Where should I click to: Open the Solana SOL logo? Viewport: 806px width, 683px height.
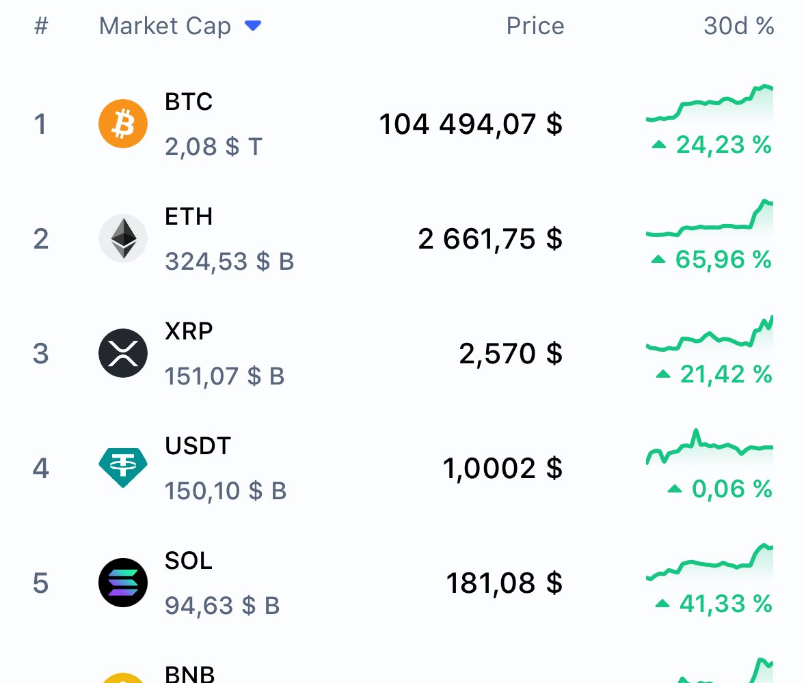[123, 583]
